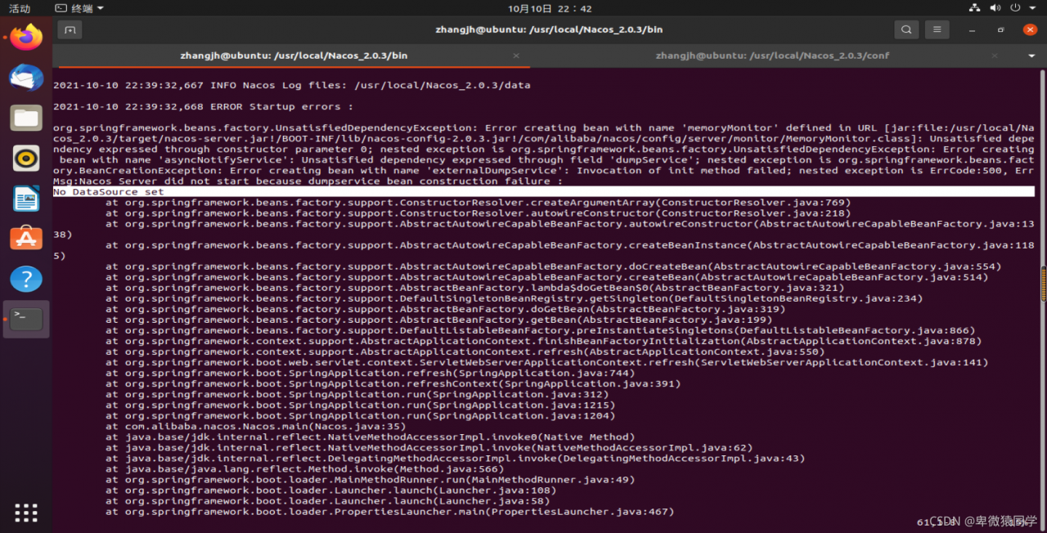Viewport: 1047px width, 533px height.
Task: Open Firefox from the dock
Action: point(26,37)
